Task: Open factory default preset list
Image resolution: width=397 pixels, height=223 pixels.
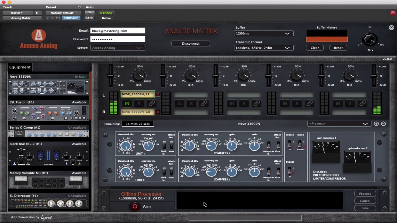Action: tap(63, 13)
